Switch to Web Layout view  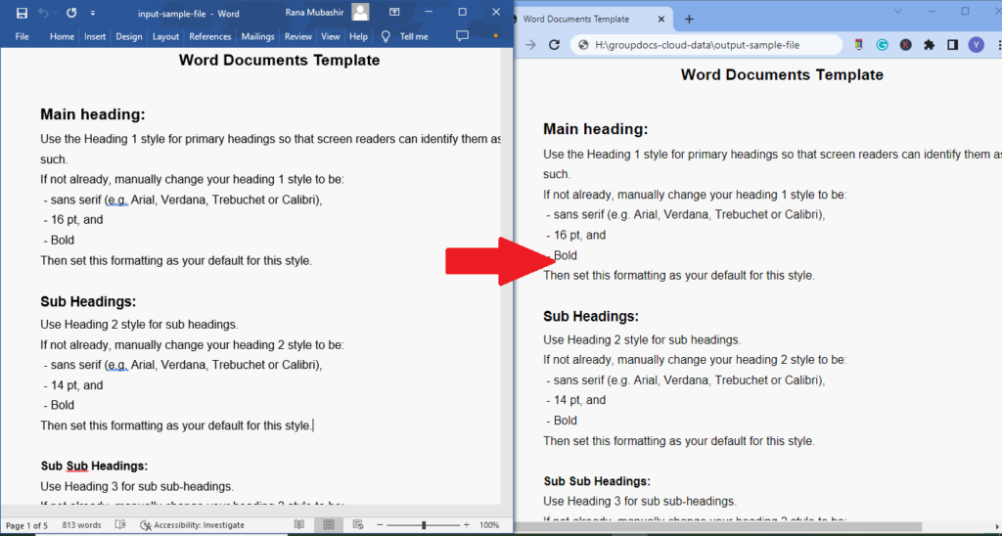(x=356, y=525)
